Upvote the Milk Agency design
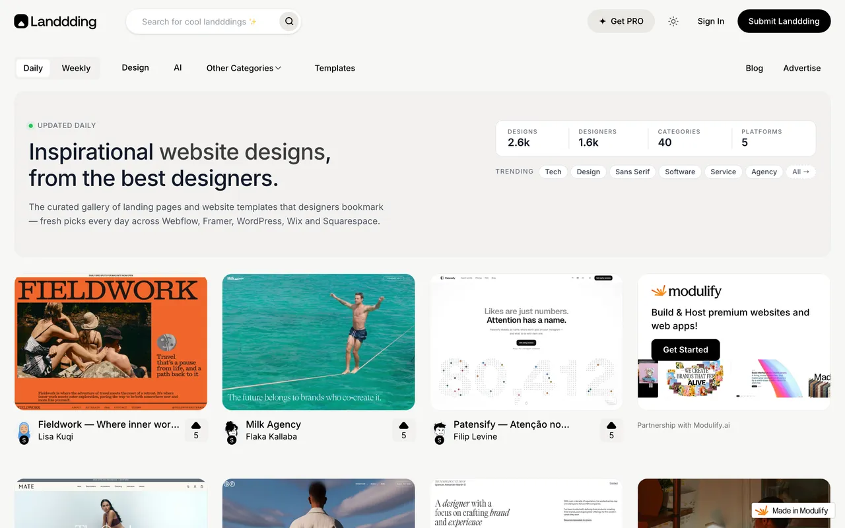 (x=404, y=430)
